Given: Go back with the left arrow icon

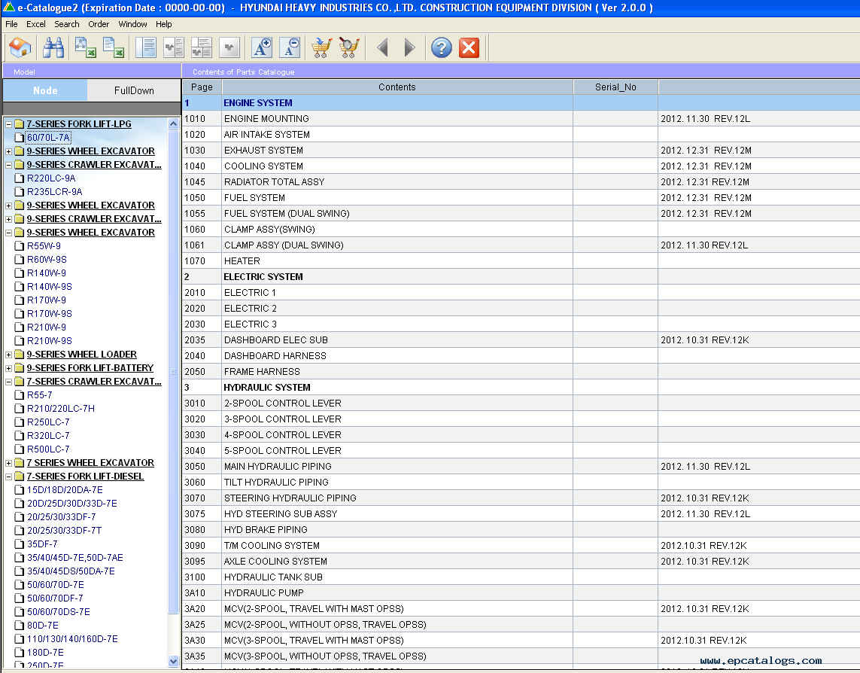Looking at the screenshot, I should coord(383,47).
